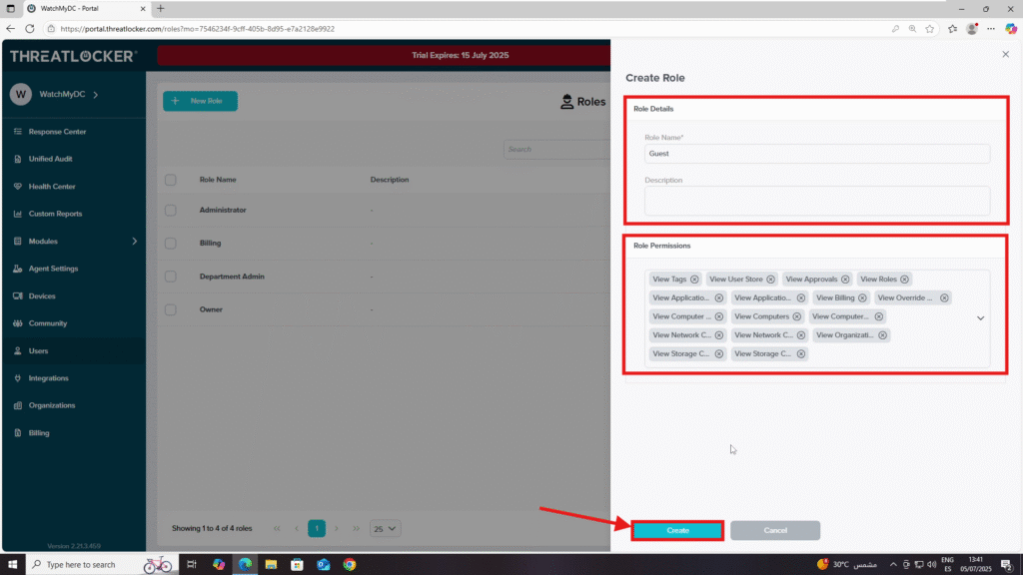
Task: Click the Description column header
Action: pos(390,180)
